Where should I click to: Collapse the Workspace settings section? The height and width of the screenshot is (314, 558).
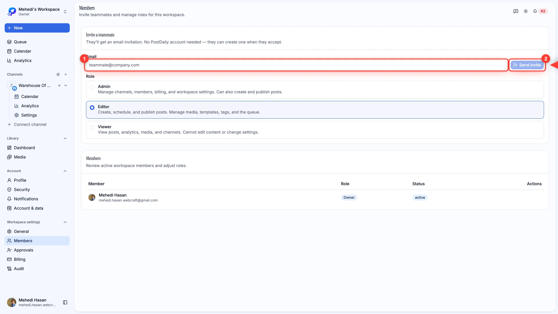(65, 222)
